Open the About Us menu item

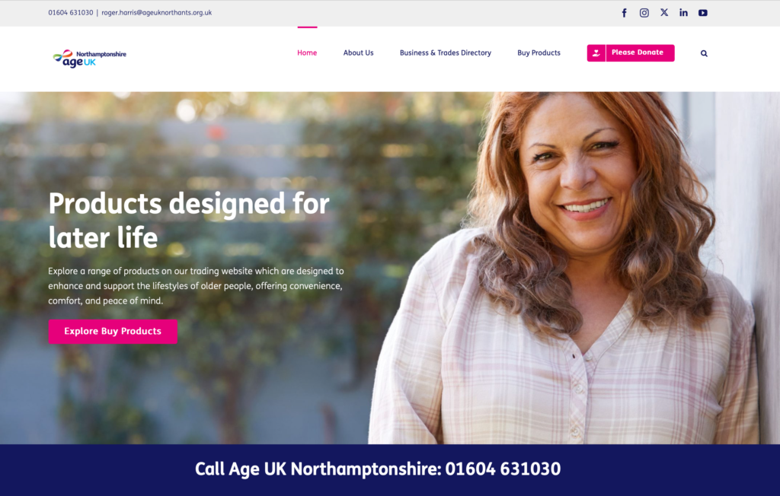point(358,52)
